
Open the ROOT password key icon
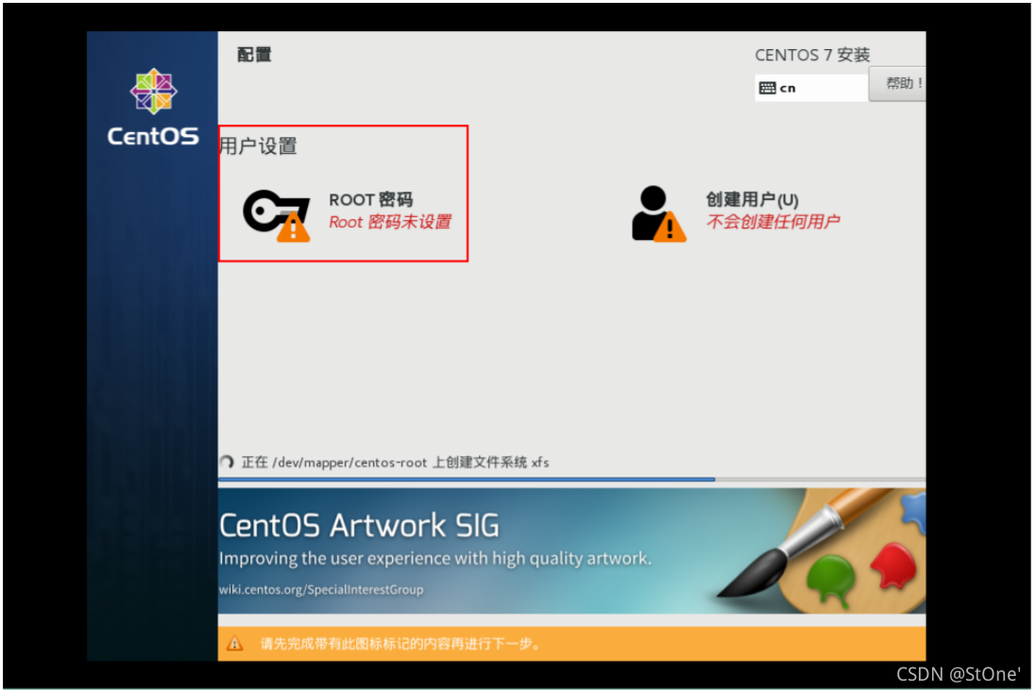tap(276, 215)
